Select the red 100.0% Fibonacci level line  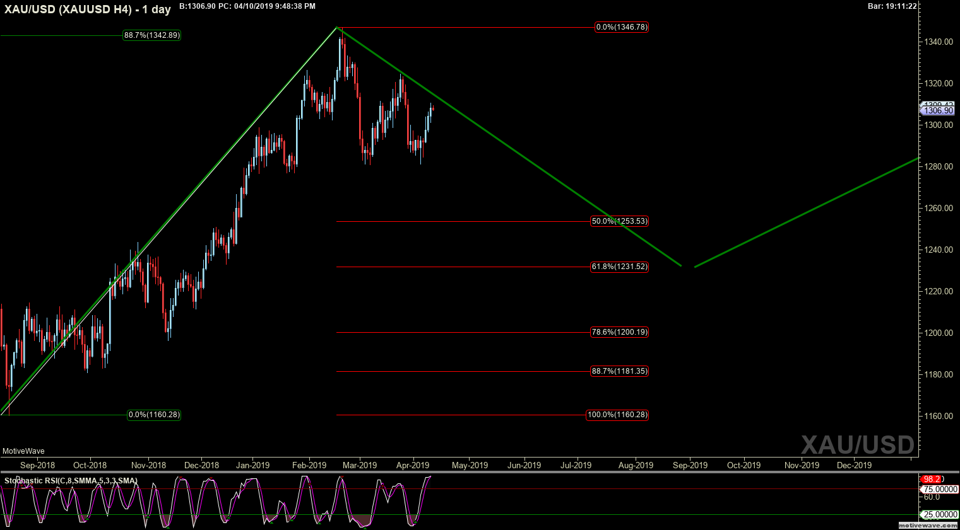tap(461, 415)
